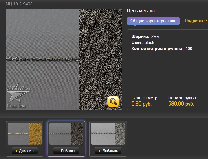Click the Ширина 2мм value
This screenshot has width=208, height=159.
(155, 36)
